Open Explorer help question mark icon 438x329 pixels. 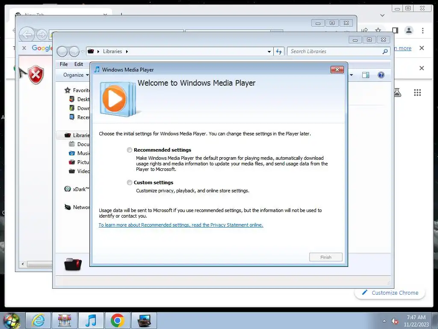(x=381, y=75)
